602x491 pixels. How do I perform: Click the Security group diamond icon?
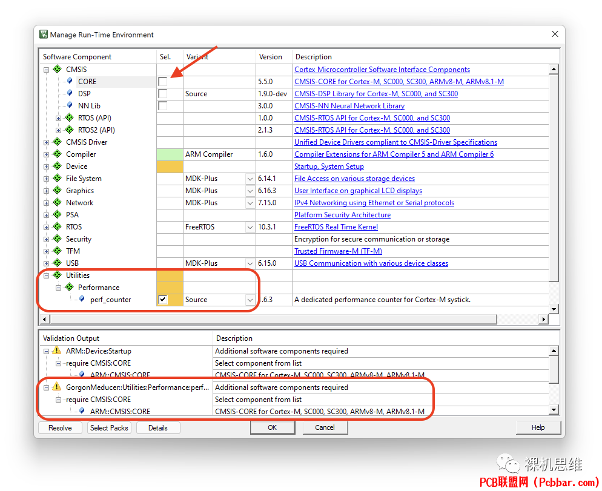tap(58, 239)
